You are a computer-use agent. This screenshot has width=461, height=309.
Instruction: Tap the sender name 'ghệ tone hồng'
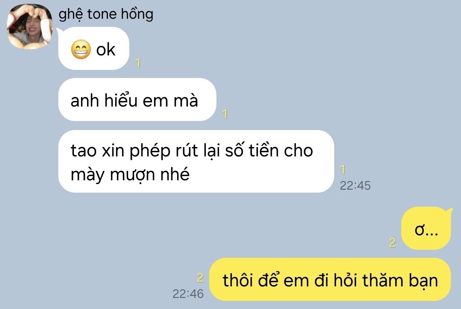coord(106,14)
